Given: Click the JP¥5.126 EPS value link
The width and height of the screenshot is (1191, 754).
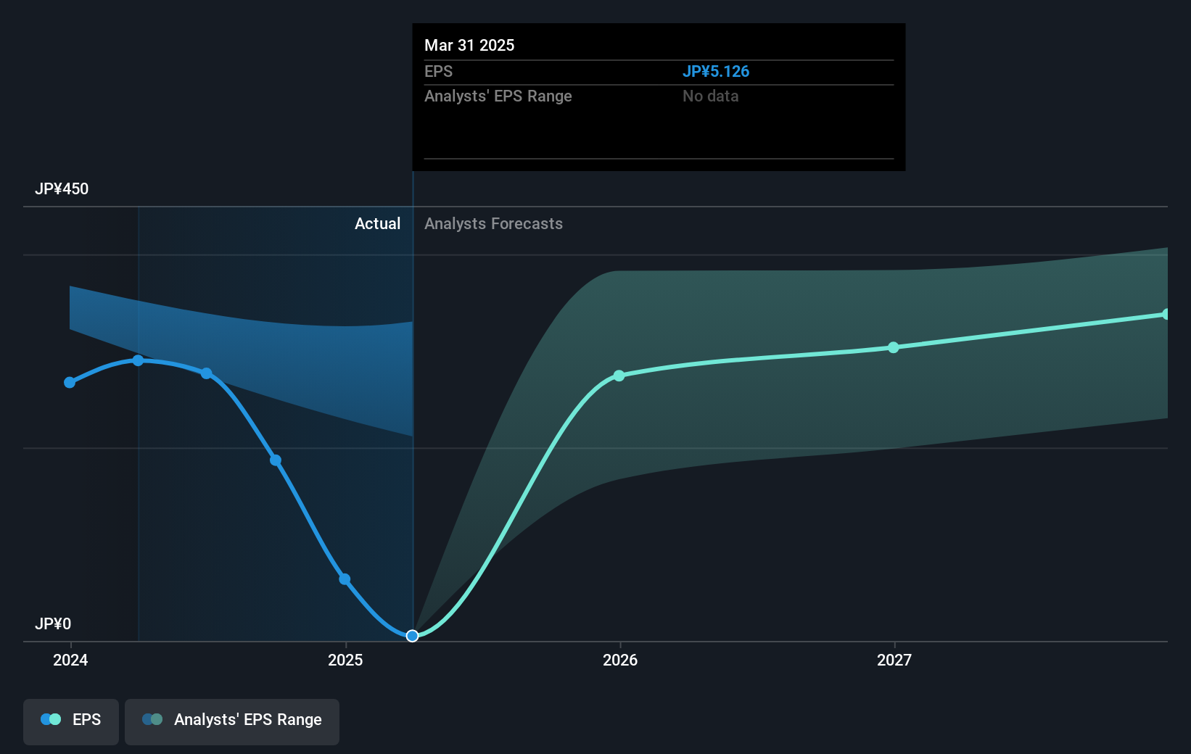Looking at the screenshot, I should click(x=716, y=71).
